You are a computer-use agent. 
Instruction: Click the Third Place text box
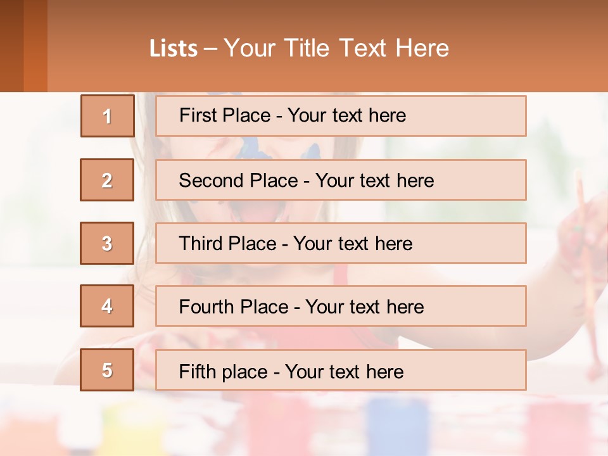(341, 243)
